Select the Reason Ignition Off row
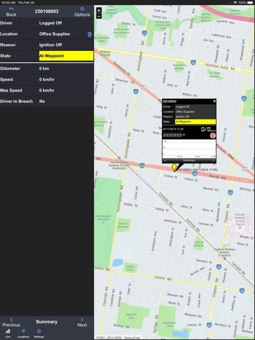Viewport: 255px width, 340px height. pyautogui.click(x=47, y=45)
